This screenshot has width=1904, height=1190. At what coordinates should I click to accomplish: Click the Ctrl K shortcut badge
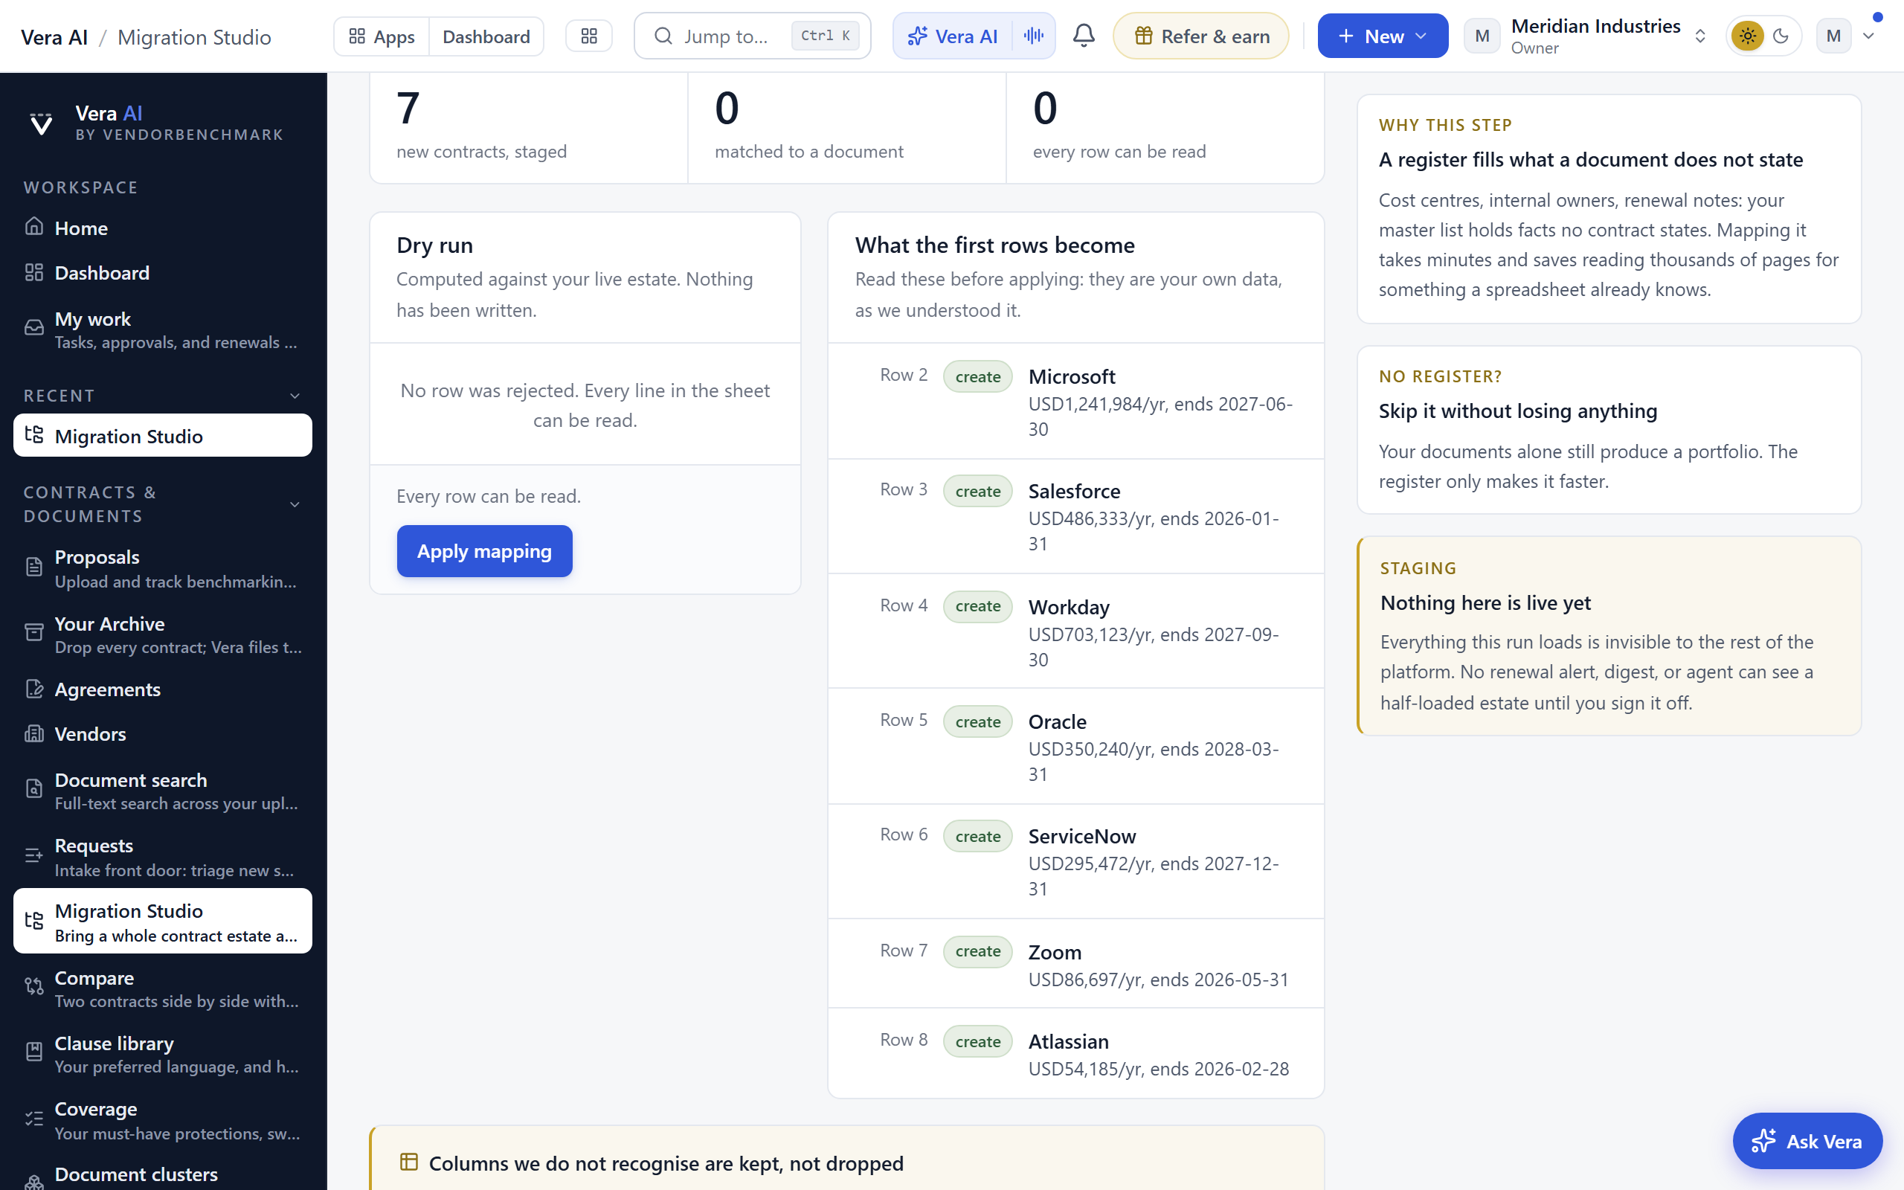coord(826,36)
